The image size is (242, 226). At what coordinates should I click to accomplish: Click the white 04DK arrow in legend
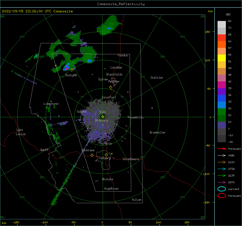[x=222, y=156]
